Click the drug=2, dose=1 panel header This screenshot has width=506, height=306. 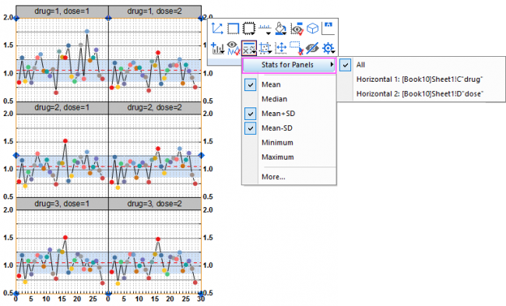coord(62,107)
